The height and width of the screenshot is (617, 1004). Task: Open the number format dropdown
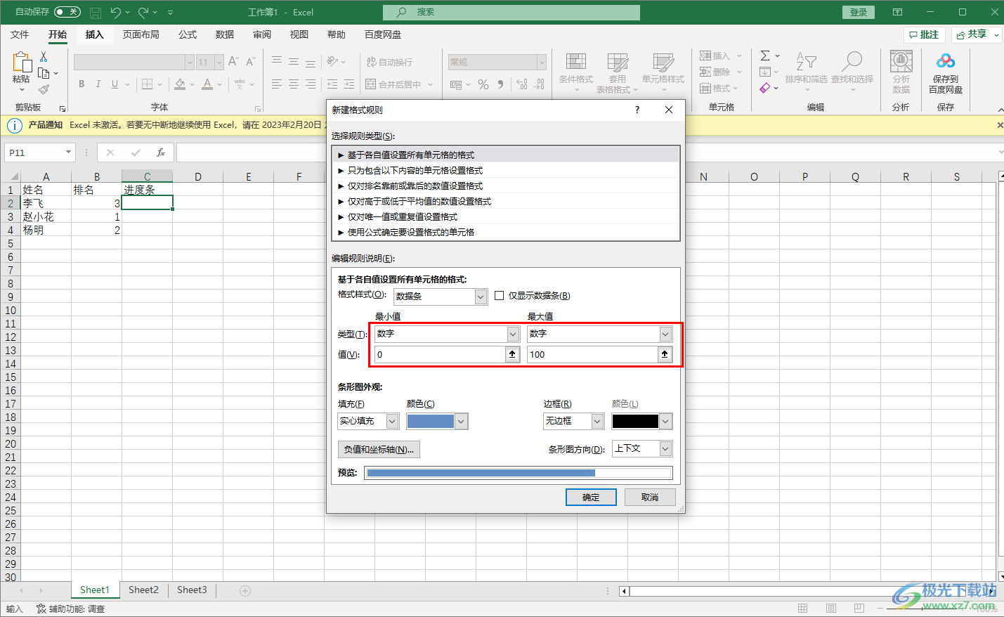coord(542,63)
